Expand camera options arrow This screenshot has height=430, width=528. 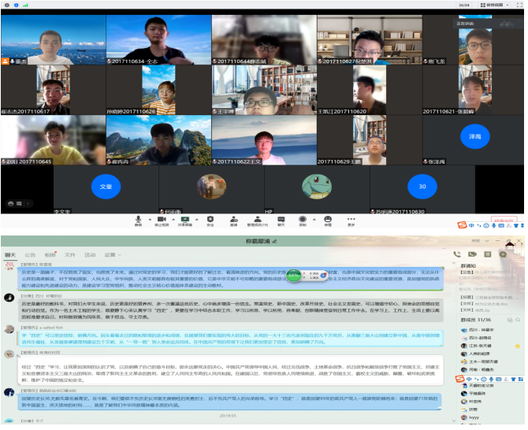pos(171,218)
